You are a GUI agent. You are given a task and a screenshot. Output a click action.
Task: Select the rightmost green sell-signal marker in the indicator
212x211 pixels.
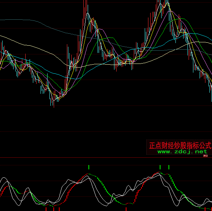169,167
